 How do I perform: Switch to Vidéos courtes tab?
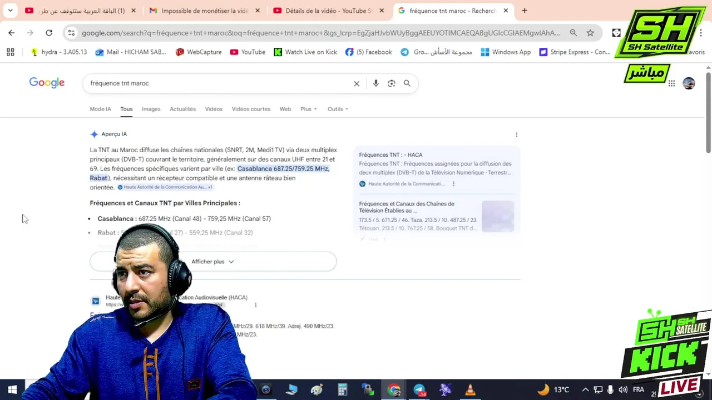[x=251, y=109]
